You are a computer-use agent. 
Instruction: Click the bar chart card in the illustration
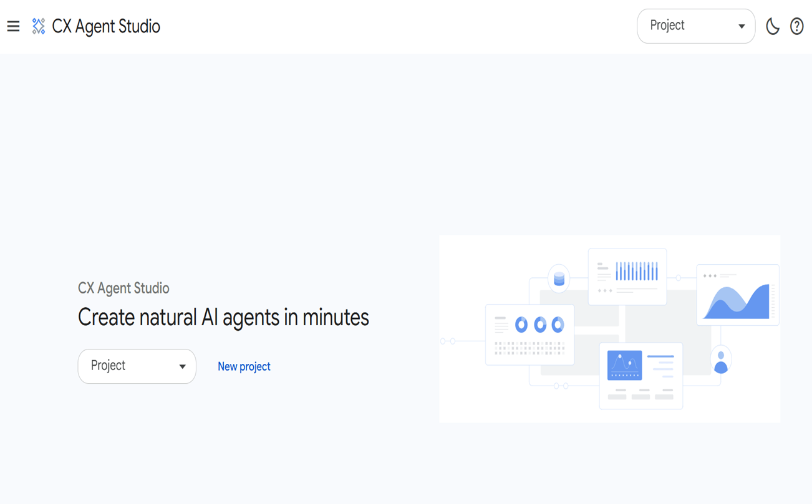click(627, 277)
